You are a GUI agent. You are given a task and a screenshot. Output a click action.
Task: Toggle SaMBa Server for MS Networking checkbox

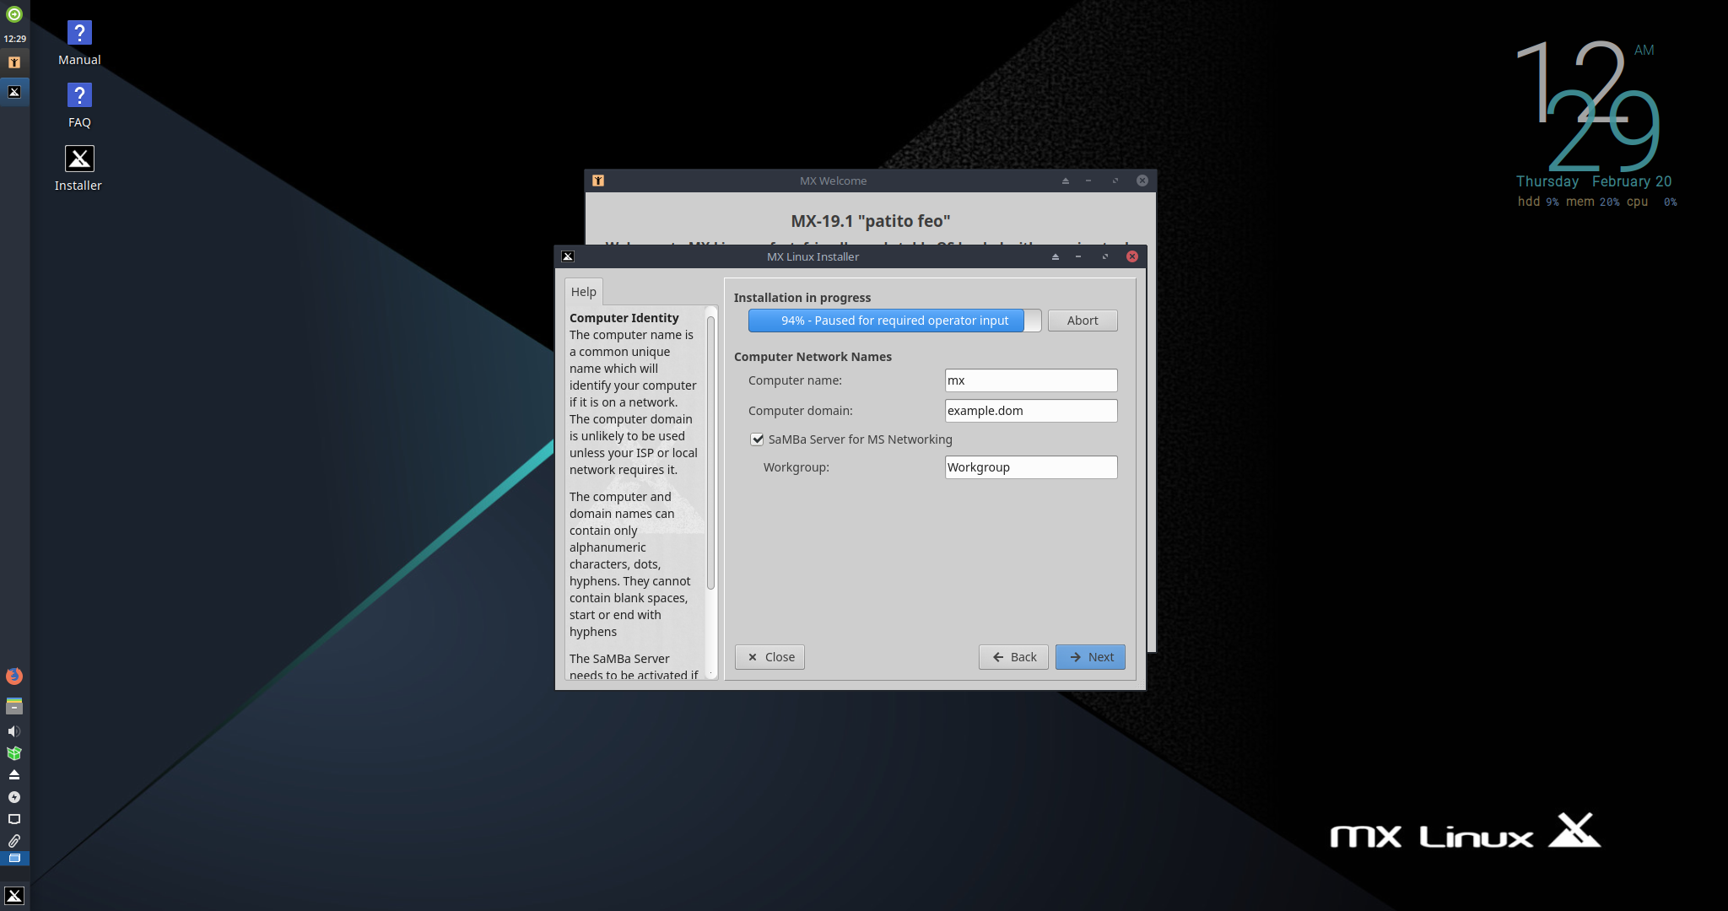[758, 439]
